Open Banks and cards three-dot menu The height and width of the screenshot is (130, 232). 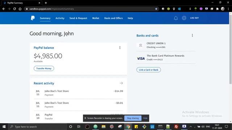coord(192,35)
